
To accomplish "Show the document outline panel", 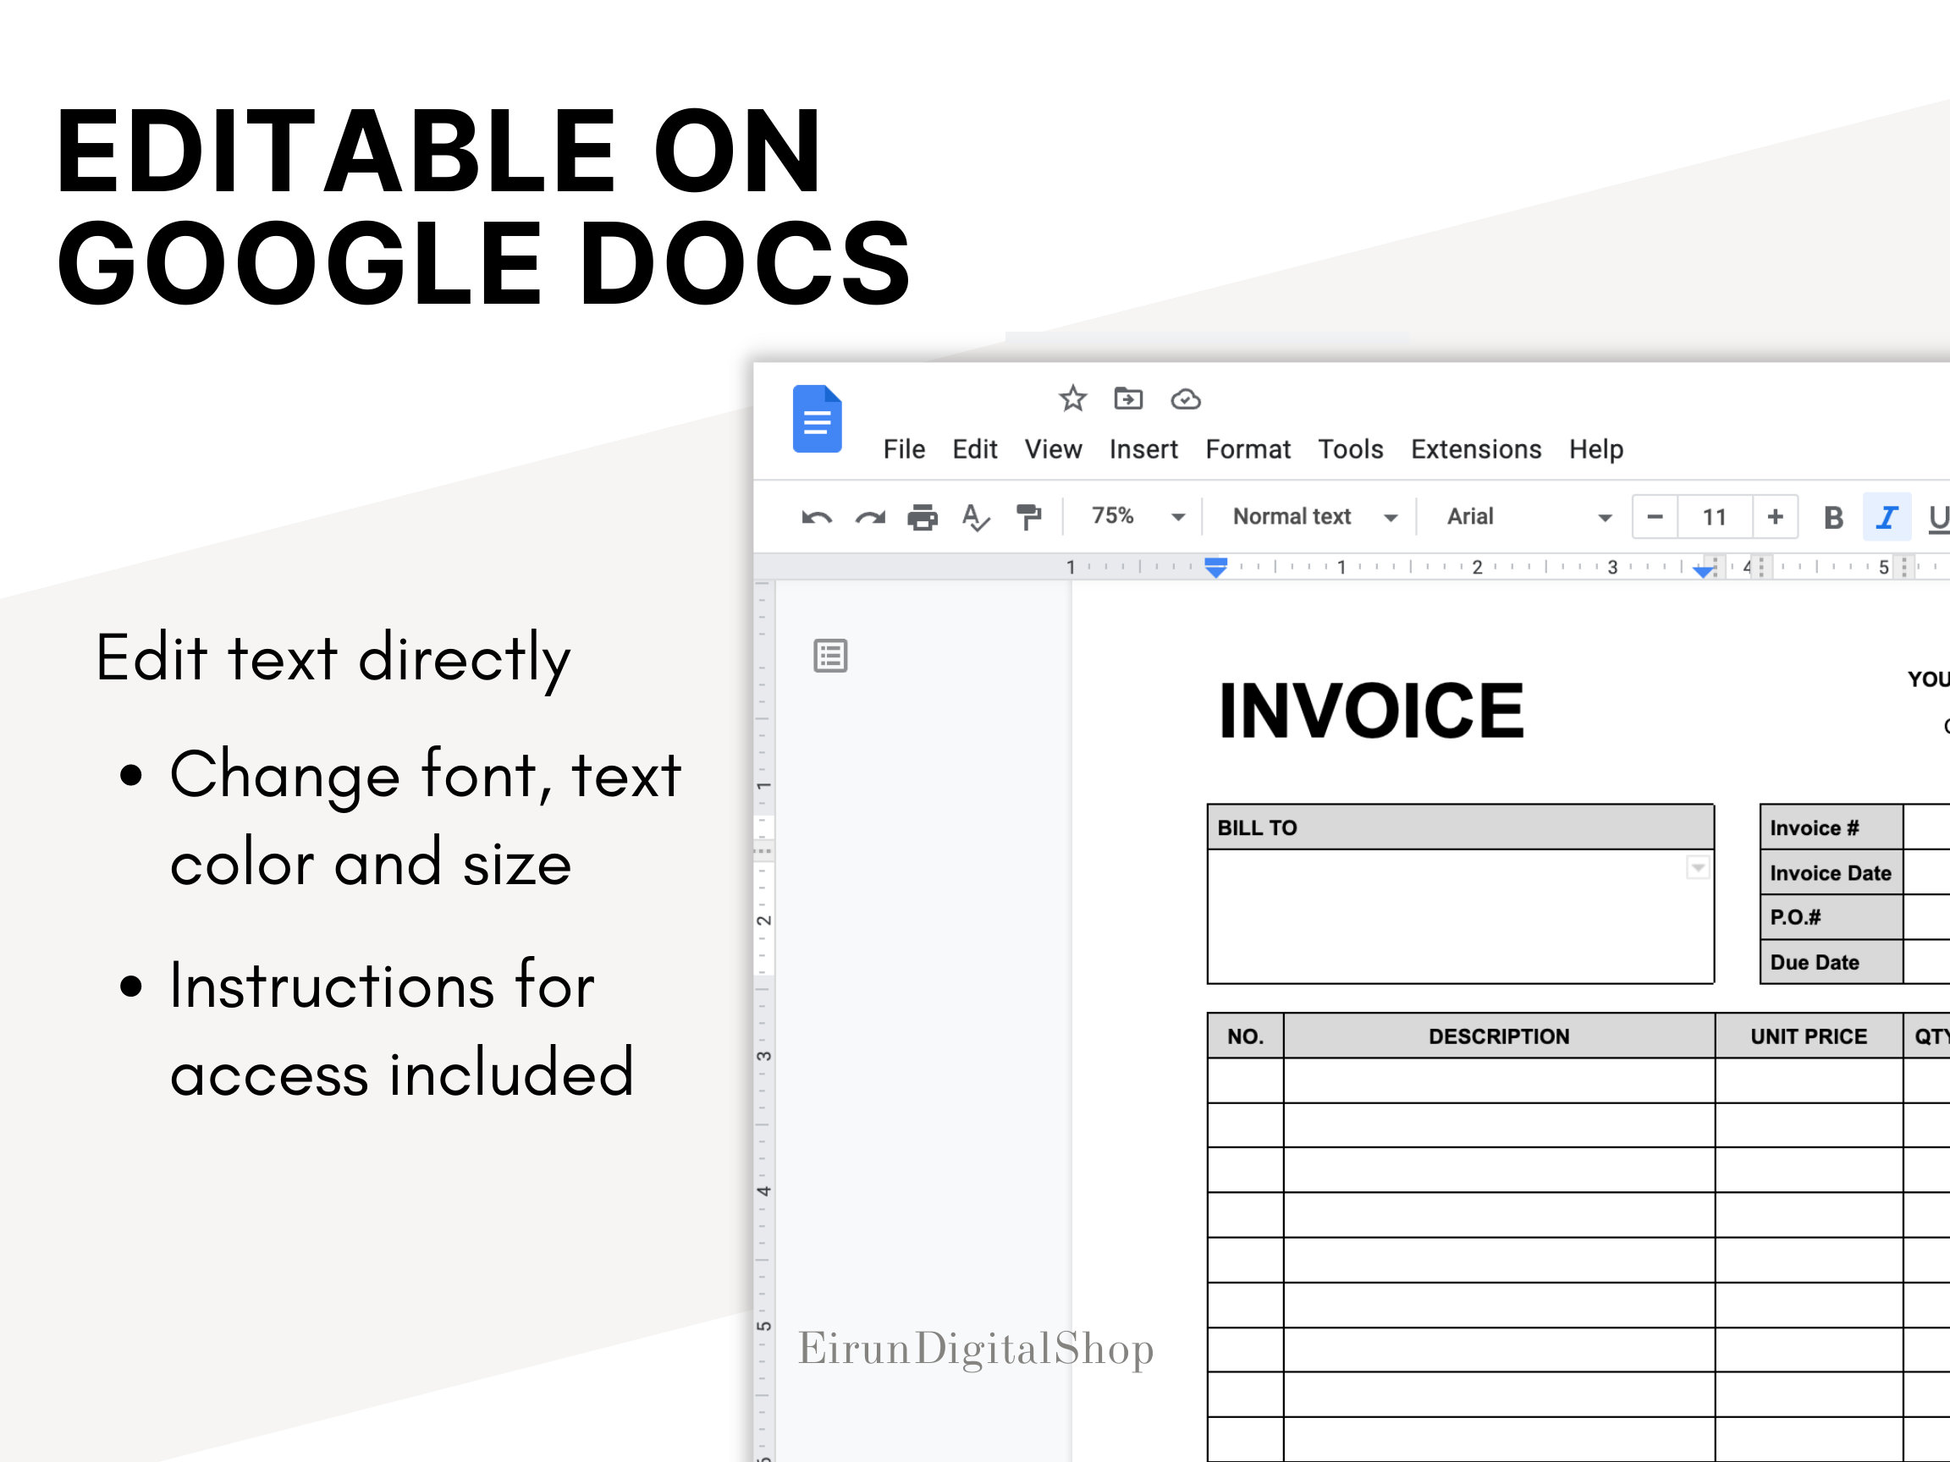I will pyautogui.click(x=829, y=656).
